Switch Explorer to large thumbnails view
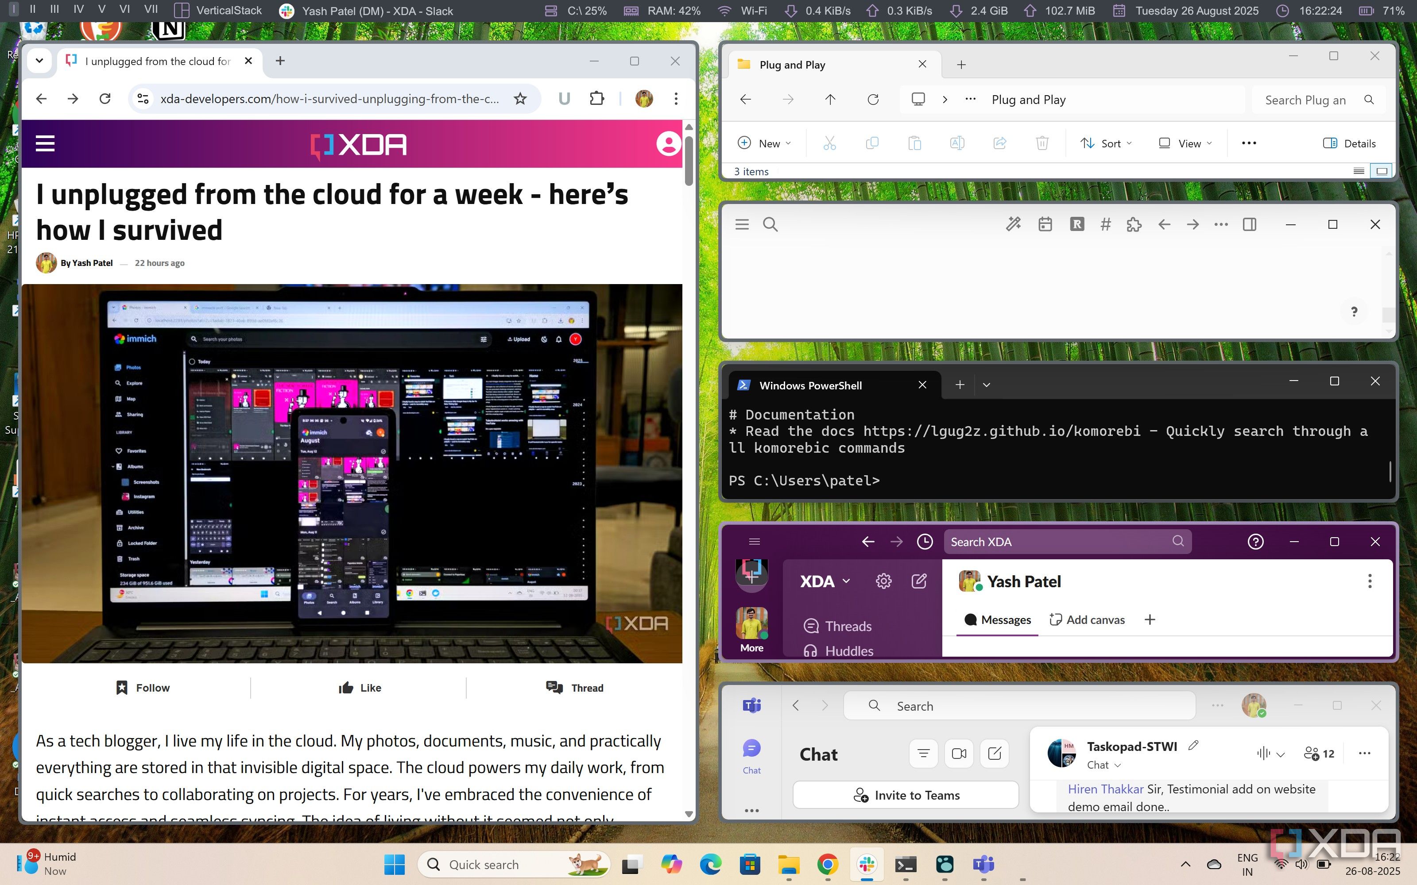 point(1382,172)
